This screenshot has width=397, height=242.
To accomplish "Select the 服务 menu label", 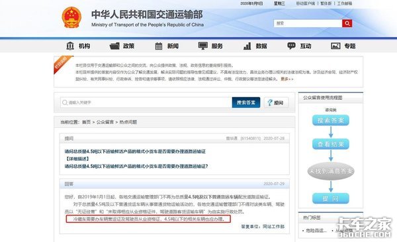I will click(217, 46).
